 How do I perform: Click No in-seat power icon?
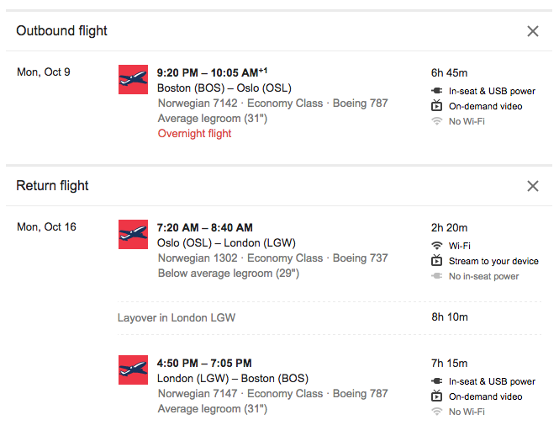pyautogui.click(x=436, y=276)
